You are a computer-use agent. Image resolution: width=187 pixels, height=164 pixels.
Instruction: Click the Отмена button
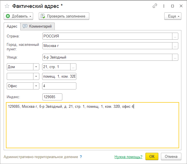pos(171,156)
